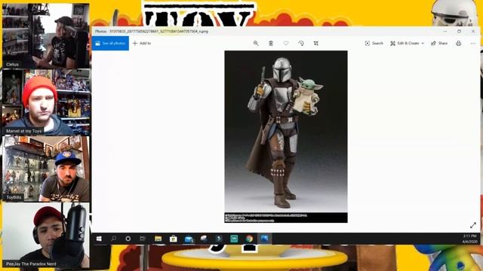483x271 pixels.
Task: Open File Explorer from the taskbar
Action: coord(158,239)
